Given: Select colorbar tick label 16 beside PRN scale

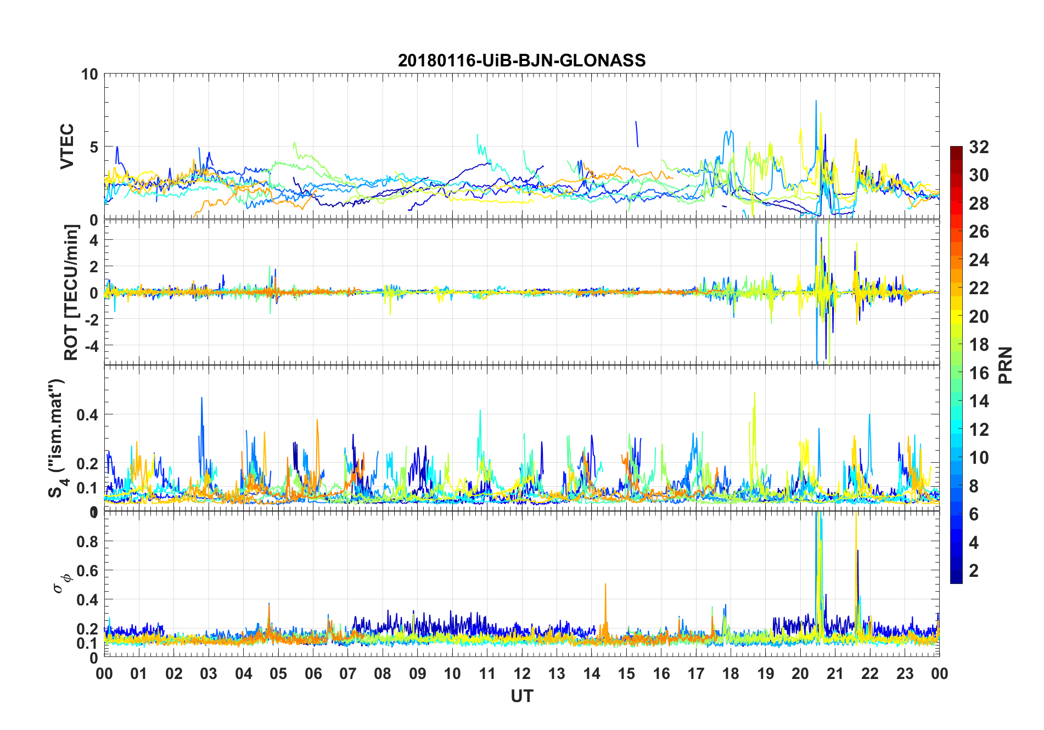Looking at the screenshot, I should [979, 373].
